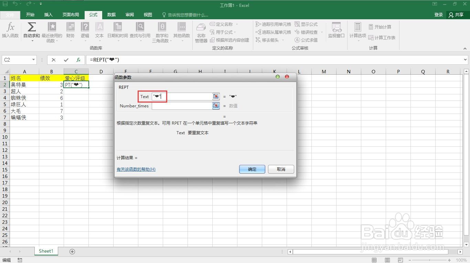Open the Watch Window icon
The image size is (470, 263).
tap(337, 27)
